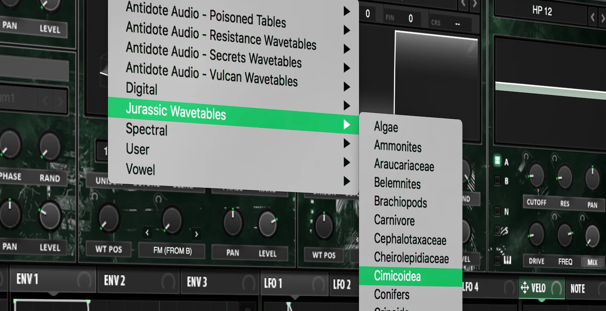Click the FM (FROM B) warp mode label
606x311 pixels.
pos(172,250)
